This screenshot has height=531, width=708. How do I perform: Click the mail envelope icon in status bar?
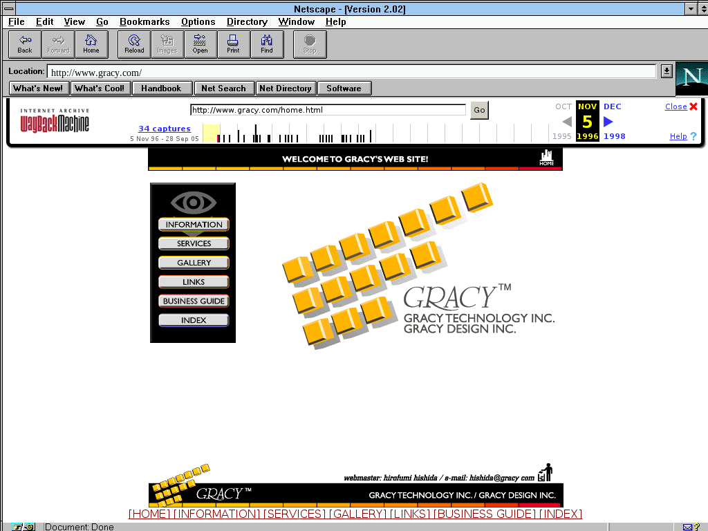[687, 527]
